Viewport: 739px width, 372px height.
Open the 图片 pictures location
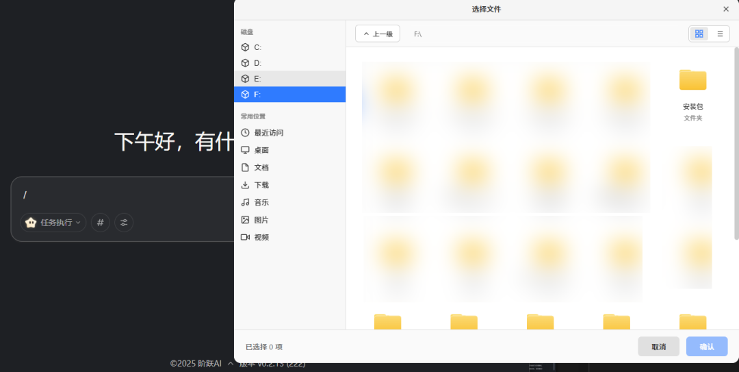point(289,220)
